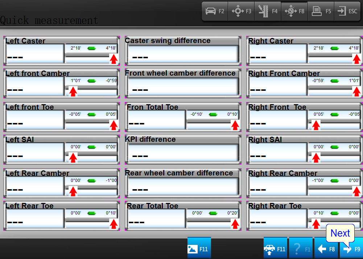The width and height of the screenshot is (363, 259).
Task: Click the Rear Total Toe red arrow marker
Action: point(235,224)
